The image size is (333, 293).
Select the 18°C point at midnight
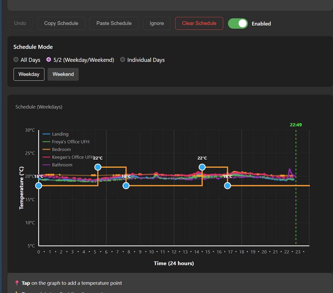click(x=39, y=186)
